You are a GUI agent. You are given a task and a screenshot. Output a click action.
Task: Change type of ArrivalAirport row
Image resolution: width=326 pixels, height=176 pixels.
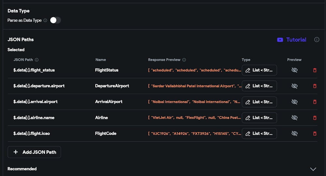[259, 102]
